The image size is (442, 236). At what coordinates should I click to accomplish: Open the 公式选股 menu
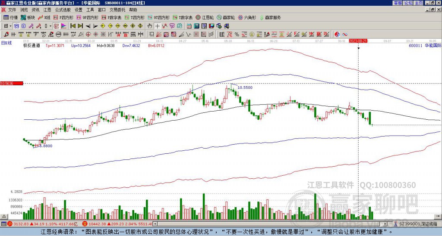coord(63,9)
